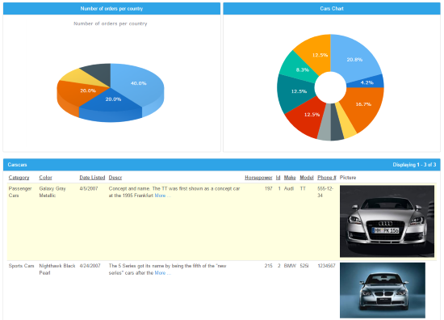444x320 pixels.
Task: Click the 197 horsepower value
Action: pyautogui.click(x=269, y=188)
